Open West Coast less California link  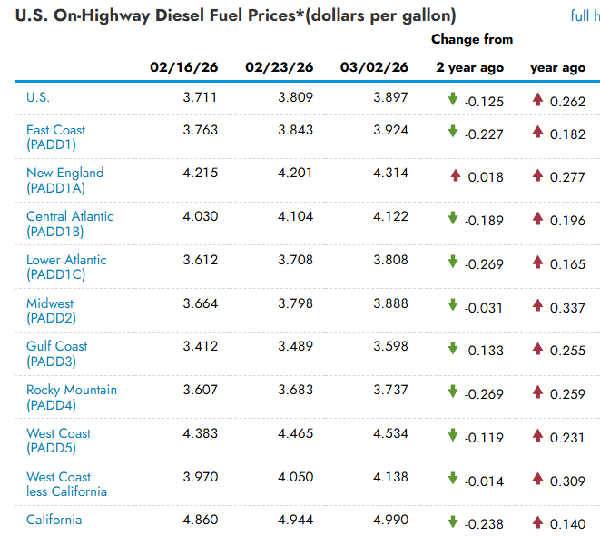point(66,484)
